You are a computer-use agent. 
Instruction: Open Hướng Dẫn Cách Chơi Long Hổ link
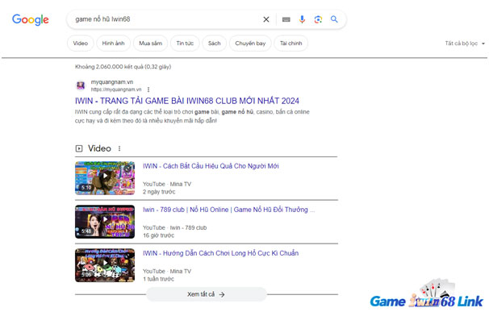click(x=220, y=253)
